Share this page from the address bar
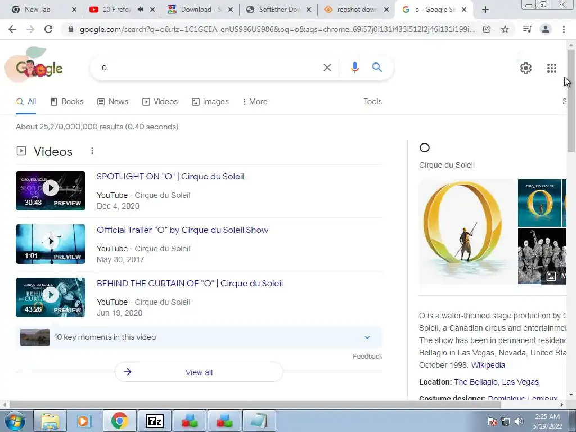This screenshot has width=576, height=432. click(487, 29)
